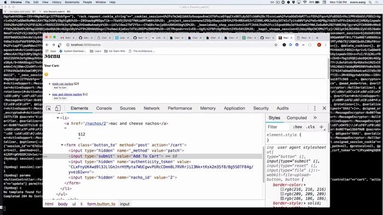Open the Bookmarks menu in menu bar
The width and height of the screenshot is (383, 215).
(x=72, y=2)
